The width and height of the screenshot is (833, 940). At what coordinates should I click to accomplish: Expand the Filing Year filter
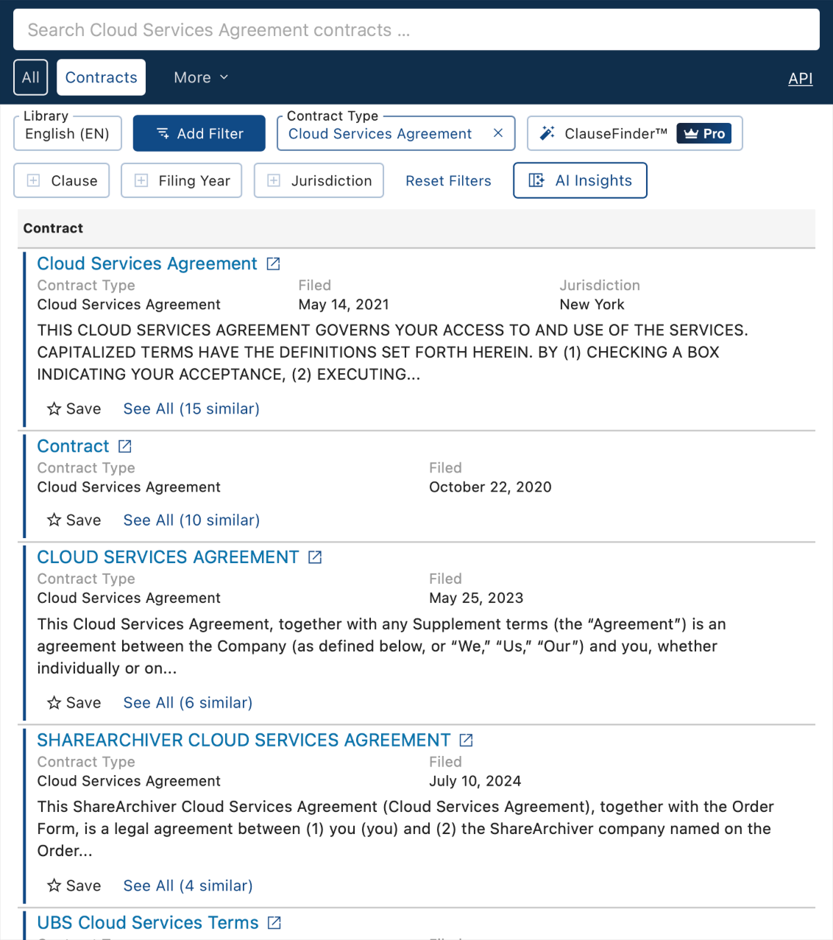181,180
